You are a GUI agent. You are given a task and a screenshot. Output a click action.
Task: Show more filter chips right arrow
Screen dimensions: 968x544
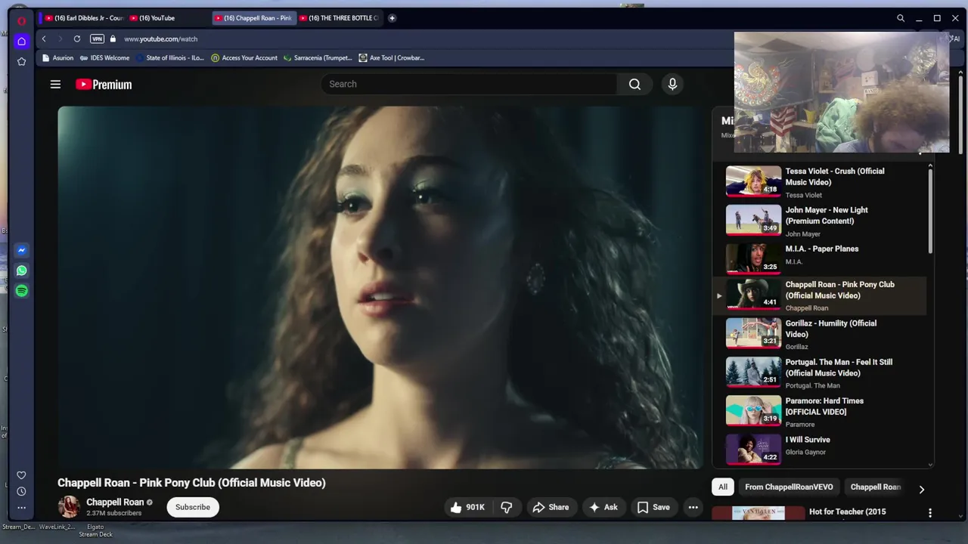(921, 489)
